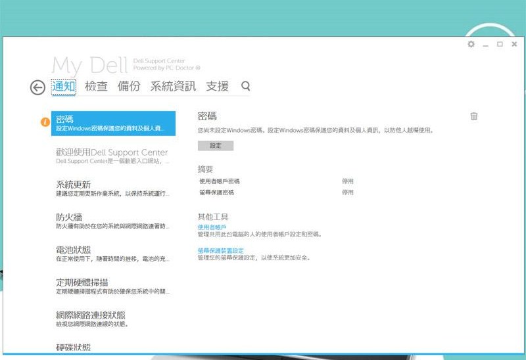Select the 防火牆 notification item
Screen dimensions: 526x360
(113, 221)
